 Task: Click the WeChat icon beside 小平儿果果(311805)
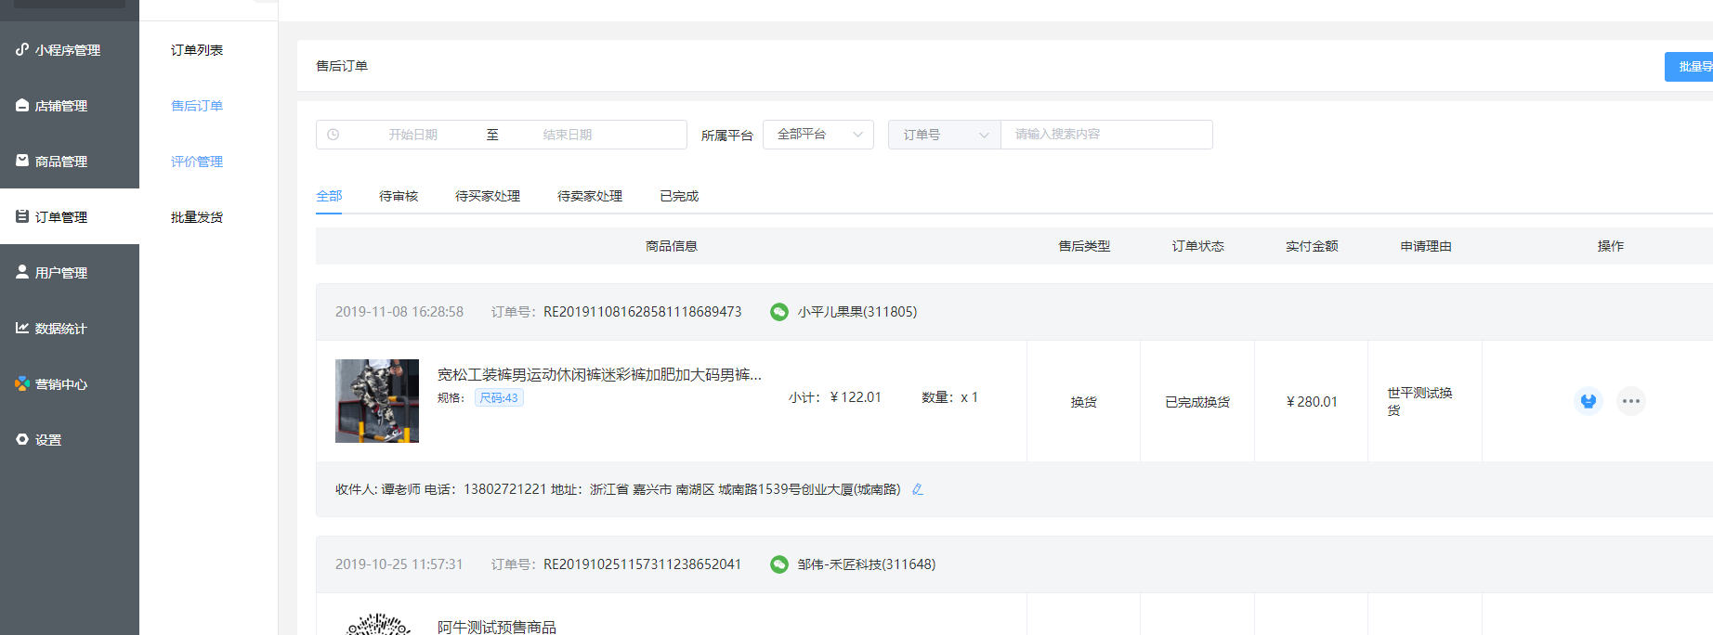tap(779, 312)
